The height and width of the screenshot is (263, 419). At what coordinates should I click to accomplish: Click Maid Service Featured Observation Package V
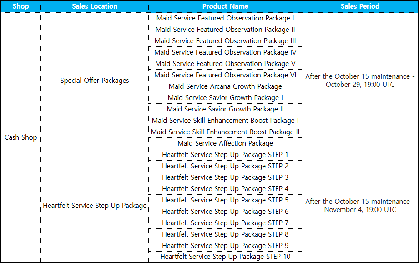[225, 64]
